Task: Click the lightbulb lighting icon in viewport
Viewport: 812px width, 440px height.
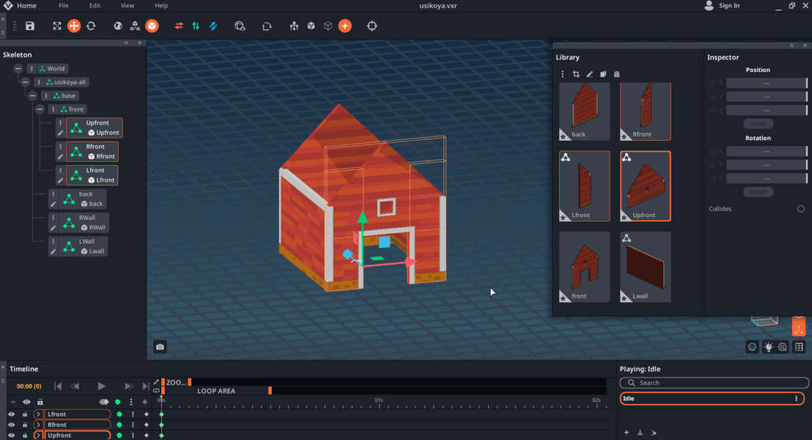Action: pyautogui.click(x=769, y=347)
